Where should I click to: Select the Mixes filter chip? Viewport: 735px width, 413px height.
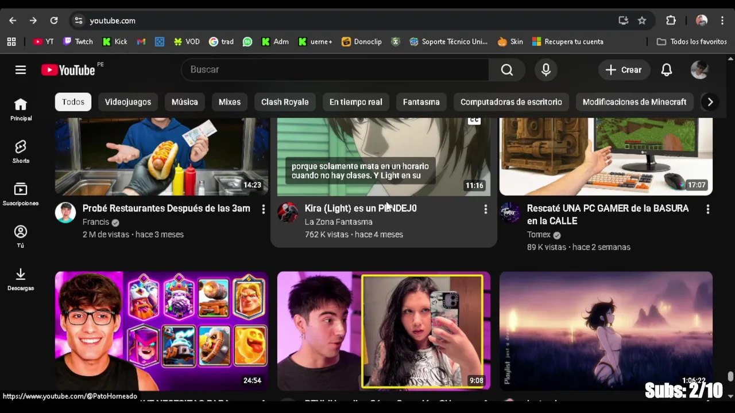click(230, 102)
